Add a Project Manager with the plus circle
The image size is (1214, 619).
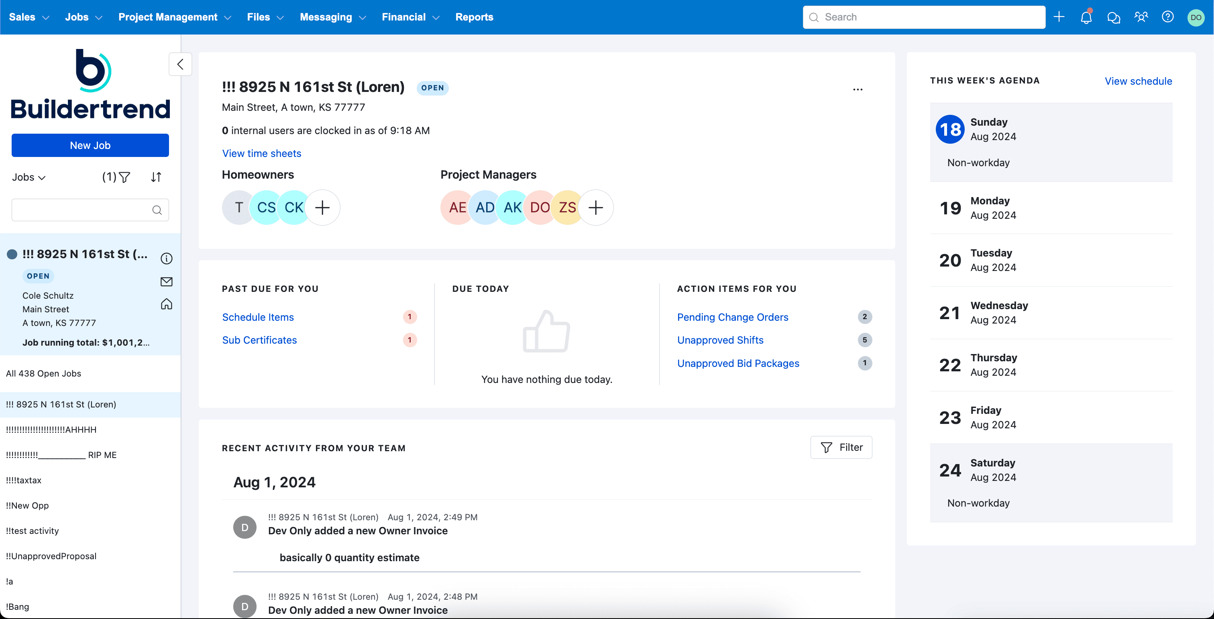tap(596, 207)
